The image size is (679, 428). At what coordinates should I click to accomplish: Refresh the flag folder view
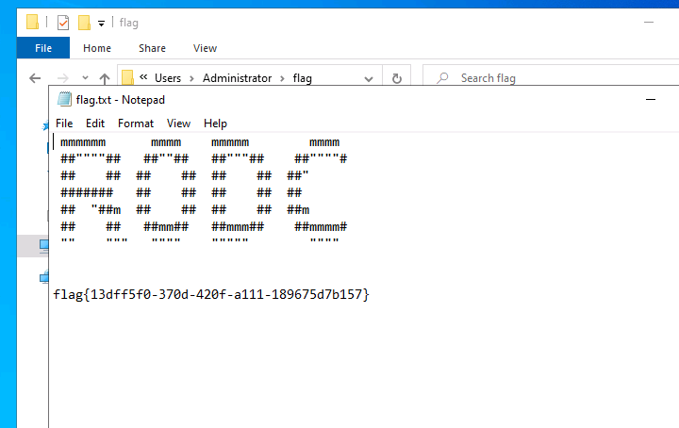pyautogui.click(x=397, y=78)
